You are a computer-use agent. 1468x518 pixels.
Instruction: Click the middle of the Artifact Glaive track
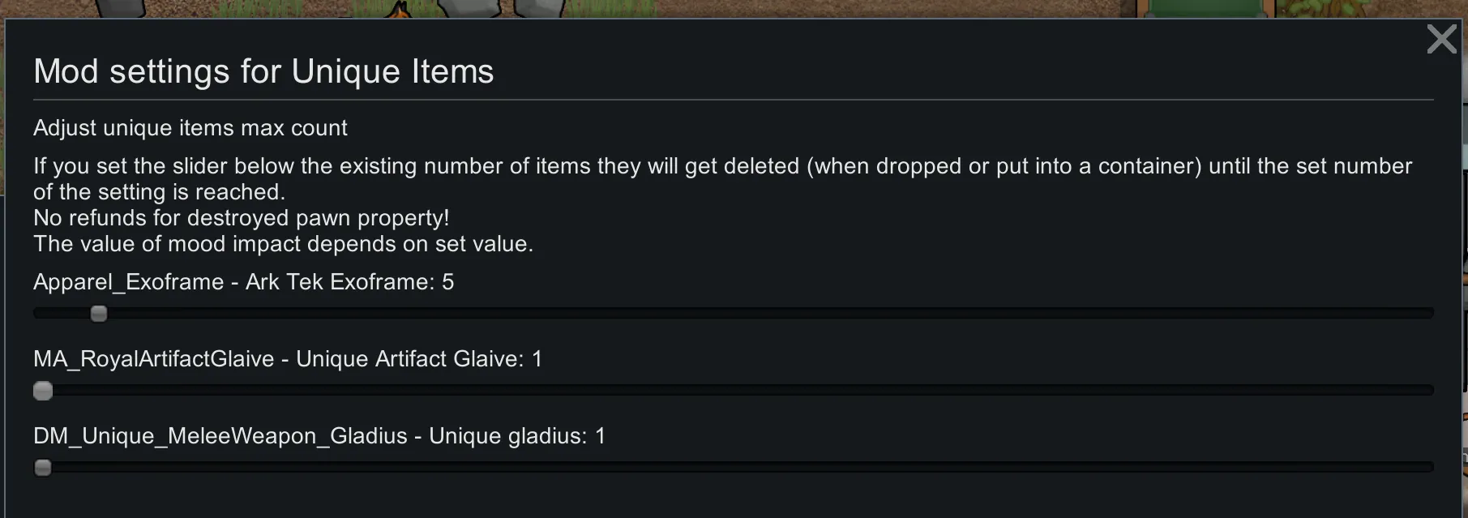click(734, 390)
